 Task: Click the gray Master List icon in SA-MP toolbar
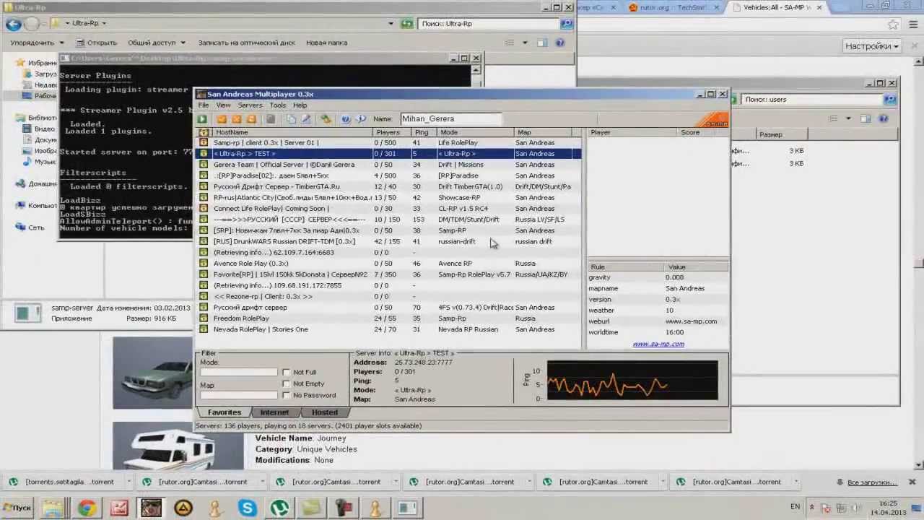click(271, 119)
